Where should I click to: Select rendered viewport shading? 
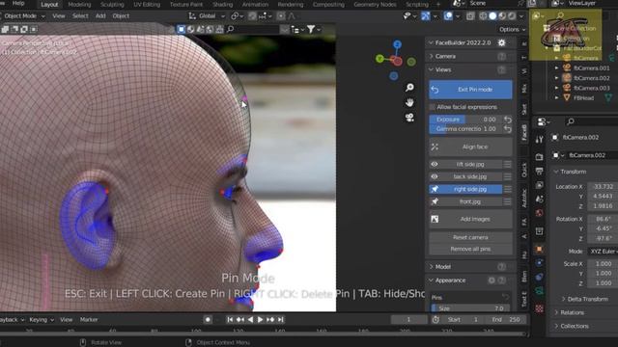tap(512, 16)
